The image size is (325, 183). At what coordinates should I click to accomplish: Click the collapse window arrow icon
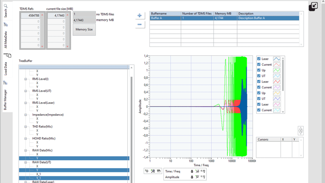(x=313, y=7)
